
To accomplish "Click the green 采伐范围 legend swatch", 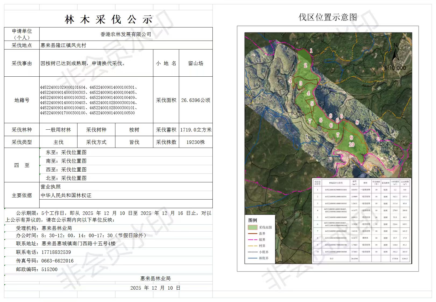I will (252, 227).
